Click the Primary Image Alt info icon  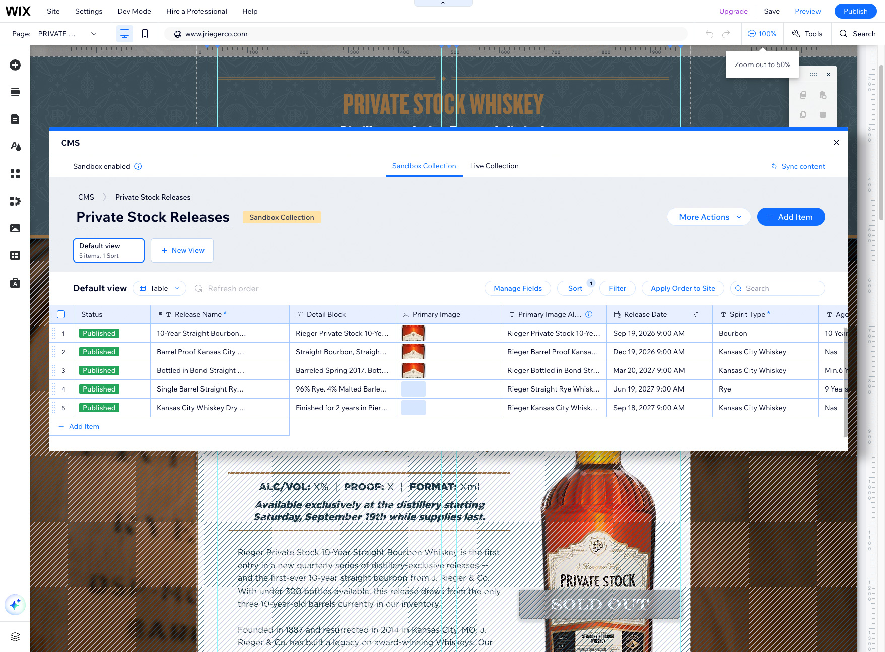[589, 314]
